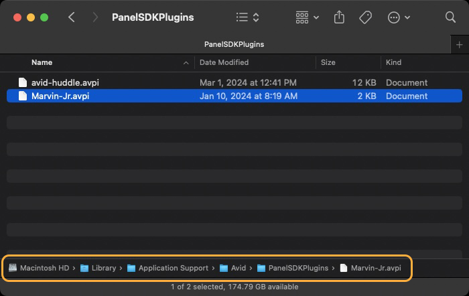Click the tag icon to edit tags

pyautogui.click(x=365, y=17)
